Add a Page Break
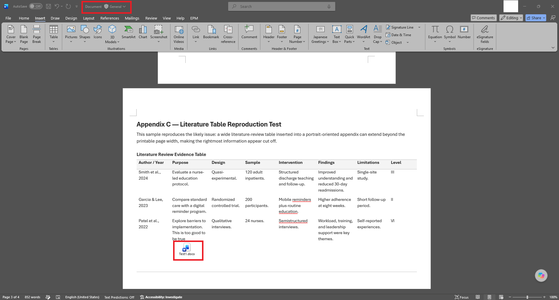Screen dimensions: 559x300 37,34
